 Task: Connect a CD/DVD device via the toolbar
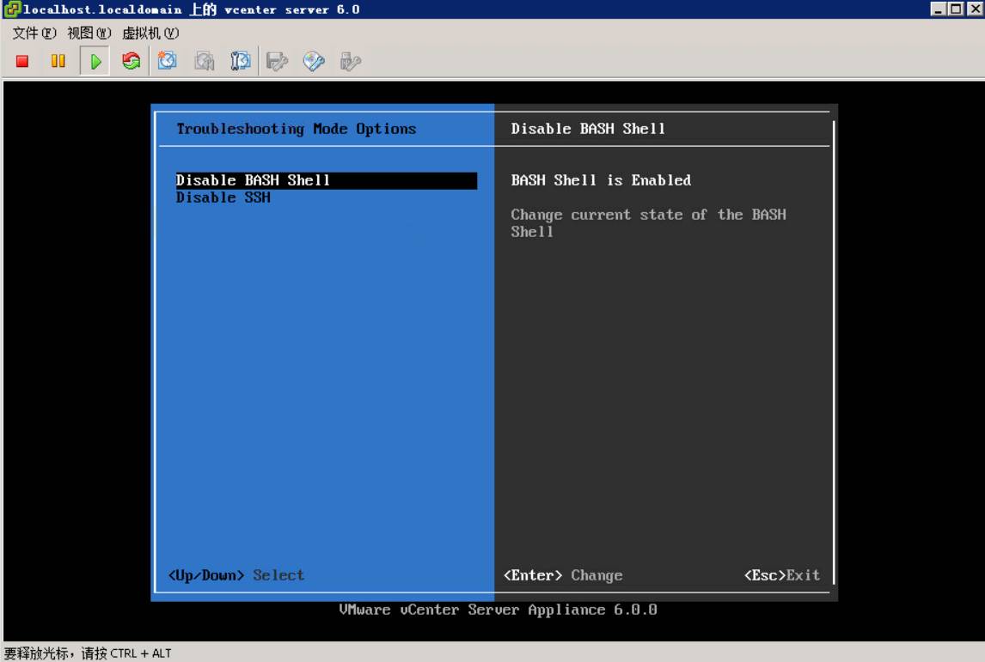coord(314,61)
